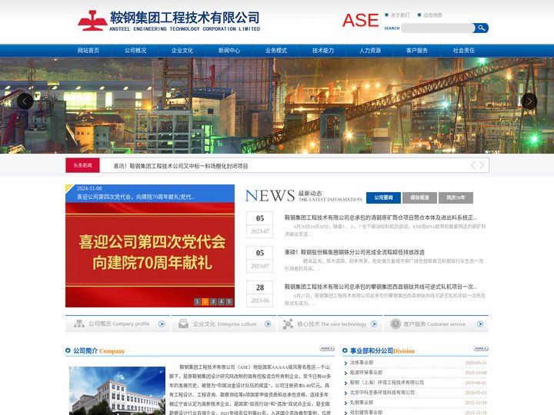Image resolution: width=554 pixels, height=415 pixels.
Task: Click the printer icon for Enterprise culture
Action: point(183,324)
